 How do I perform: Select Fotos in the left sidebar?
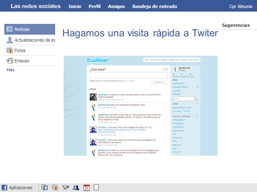tap(30, 50)
